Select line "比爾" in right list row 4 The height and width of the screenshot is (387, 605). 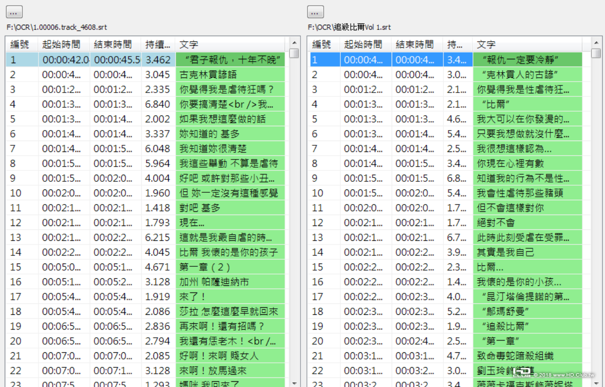[x=528, y=104]
